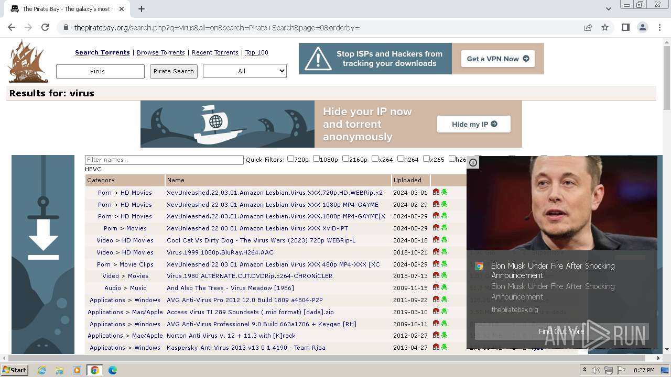This screenshot has height=377, width=671.
Task: Enable the x265 quick filter
Action: pyautogui.click(x=426, y=159)
